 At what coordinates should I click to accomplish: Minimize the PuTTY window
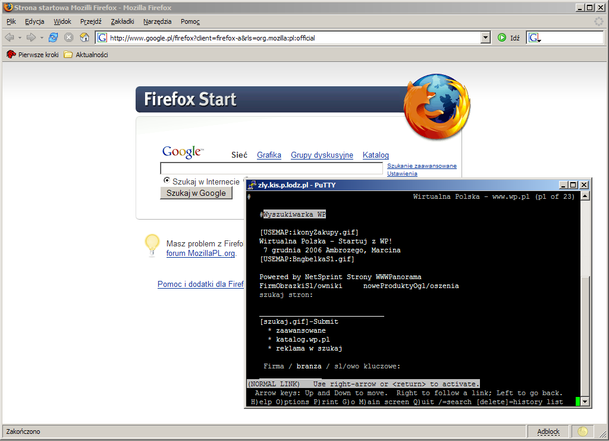click(x=564, y=185)
